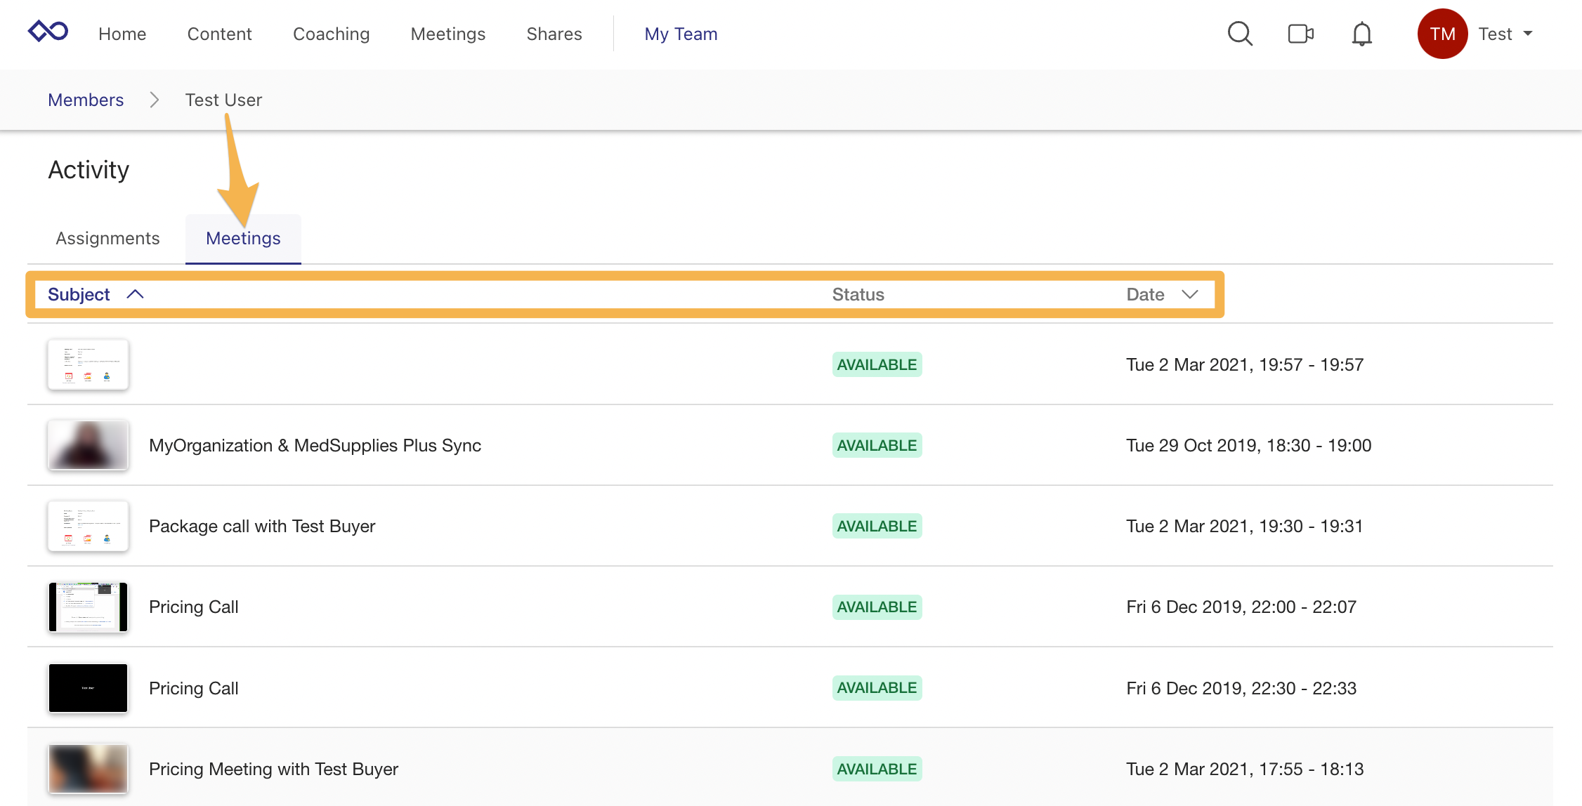
Task: Toggle the Subject sort order
Action: (96, 294)
